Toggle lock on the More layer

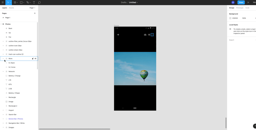(x=33, y=58)
